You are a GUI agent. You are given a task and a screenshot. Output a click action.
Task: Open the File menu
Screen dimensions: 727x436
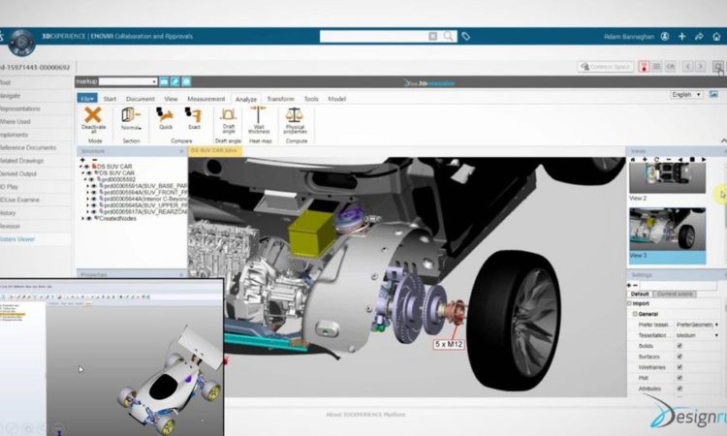click(87, 98)
